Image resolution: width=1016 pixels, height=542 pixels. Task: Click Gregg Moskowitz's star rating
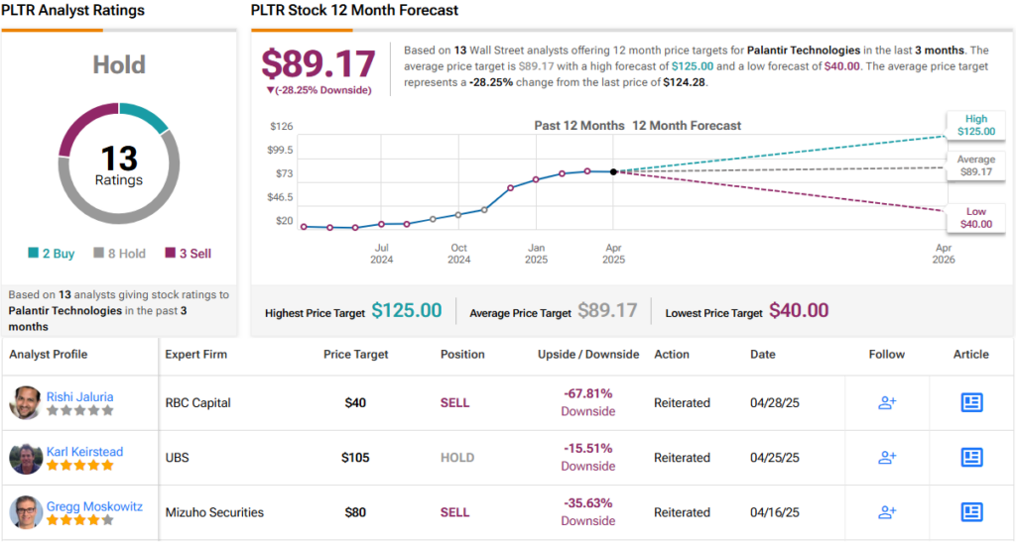tap(79, 520)
